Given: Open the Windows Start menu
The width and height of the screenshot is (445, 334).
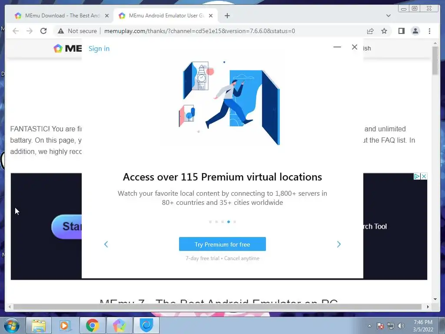Looking at the screenshot, I should (12, 325).
